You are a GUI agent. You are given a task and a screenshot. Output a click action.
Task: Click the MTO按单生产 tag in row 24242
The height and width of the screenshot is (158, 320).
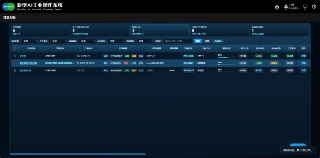pos(116,56)
